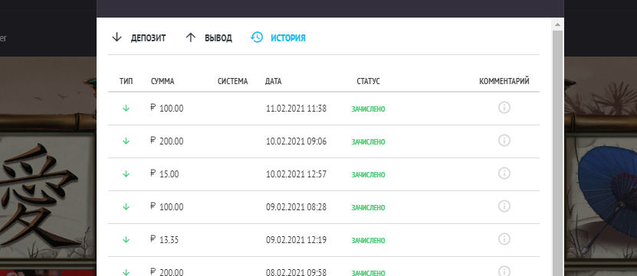
Task: Show comment info for 09.02.2021 08:28 row
Action: (504, 206)
